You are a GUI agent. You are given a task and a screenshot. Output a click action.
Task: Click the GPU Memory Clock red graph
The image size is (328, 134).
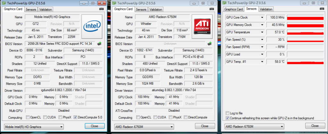coord(306,25)
